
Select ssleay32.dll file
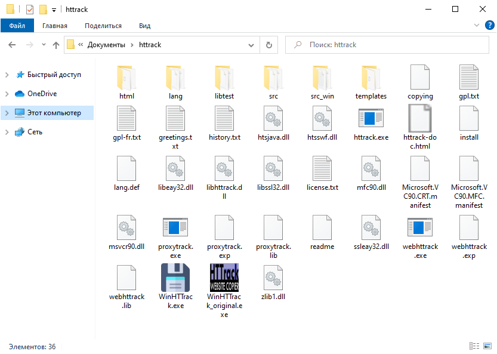[x=371, y=233]
